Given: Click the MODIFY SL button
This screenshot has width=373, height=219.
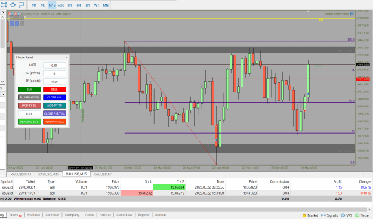Looking at the screenshot, I should [x=29, y=106].
